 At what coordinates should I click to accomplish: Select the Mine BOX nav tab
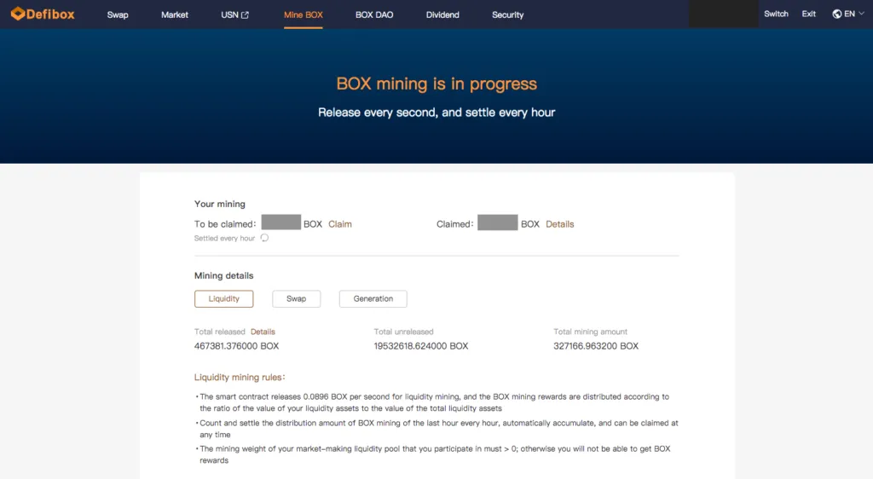pyautogui.click(x=303, y=15)
